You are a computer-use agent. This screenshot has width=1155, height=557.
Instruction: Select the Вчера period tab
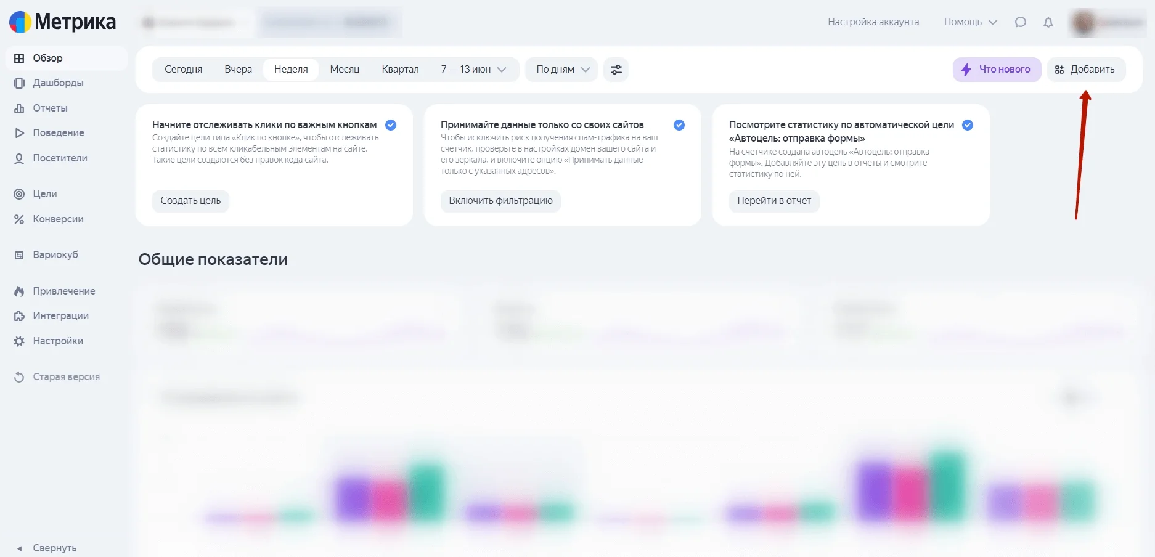click(x=239, y=70)
